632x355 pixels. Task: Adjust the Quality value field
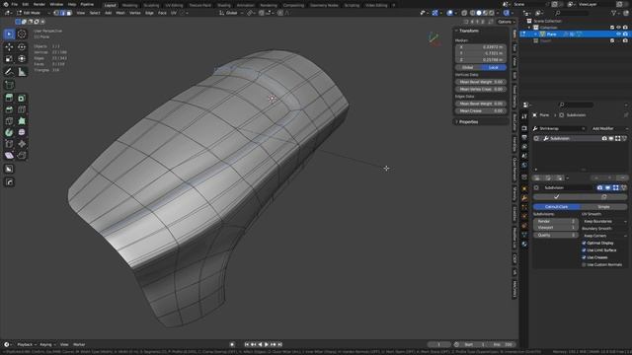(x=556, y=235)
